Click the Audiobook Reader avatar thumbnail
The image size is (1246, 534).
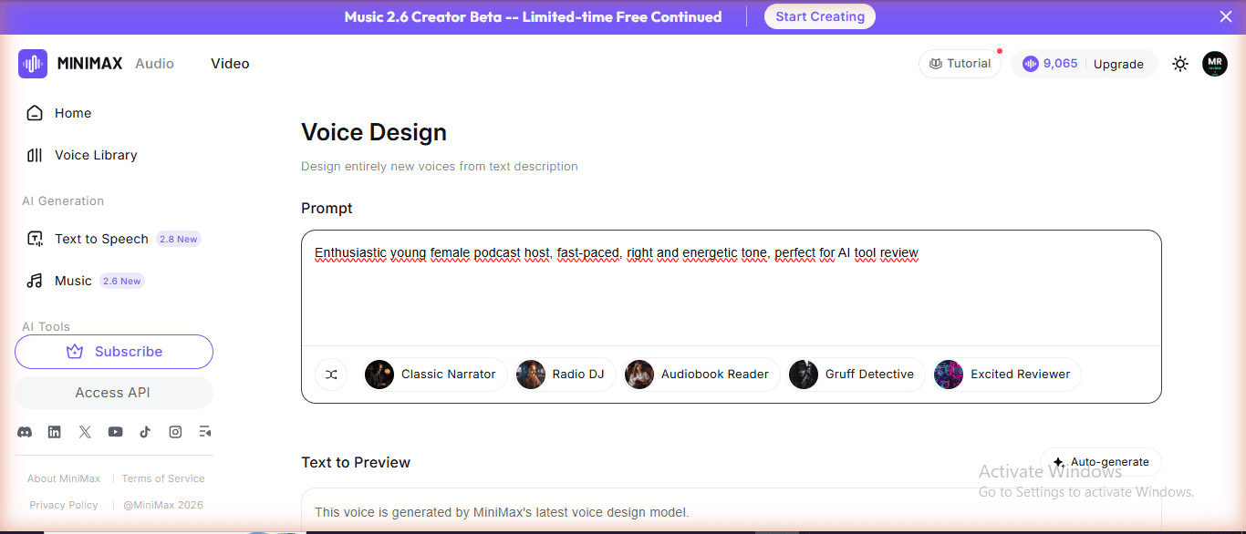click(639, 375)
